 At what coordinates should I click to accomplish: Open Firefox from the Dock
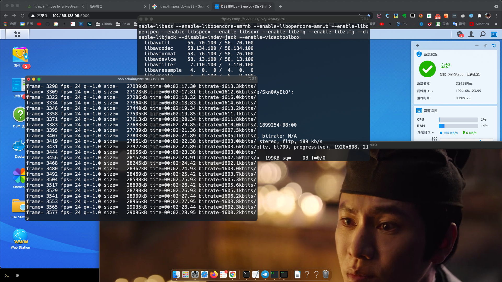(x=214, y=274)
